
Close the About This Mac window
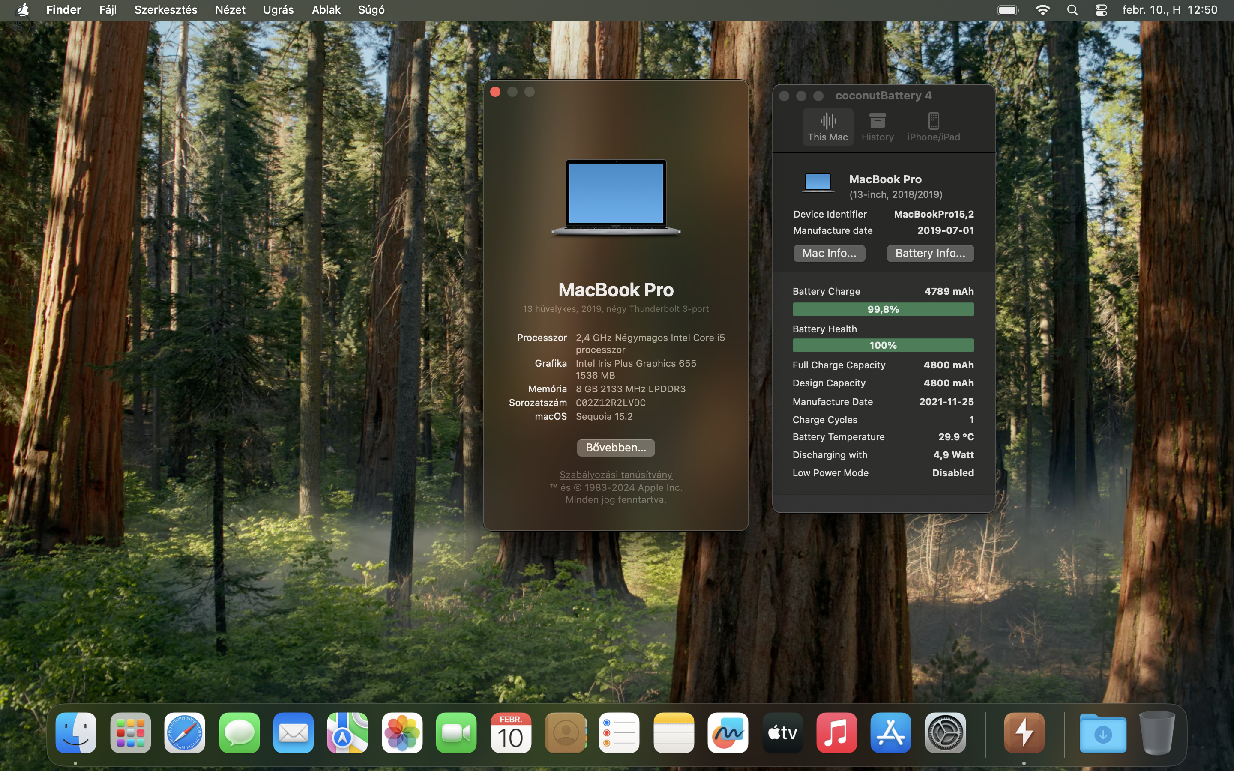pos(495,92)
